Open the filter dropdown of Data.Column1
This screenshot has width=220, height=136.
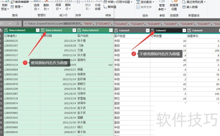point(38,30)
